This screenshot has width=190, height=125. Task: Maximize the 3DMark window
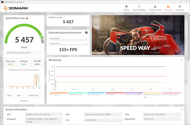pyautogui.click(x=181, y=2)
